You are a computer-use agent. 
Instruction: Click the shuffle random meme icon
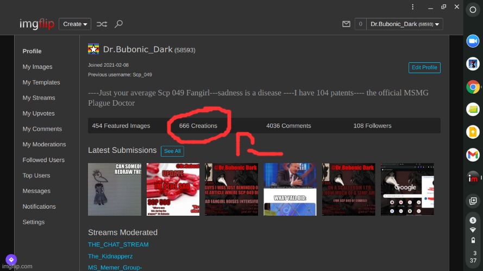tap(102, 24)
